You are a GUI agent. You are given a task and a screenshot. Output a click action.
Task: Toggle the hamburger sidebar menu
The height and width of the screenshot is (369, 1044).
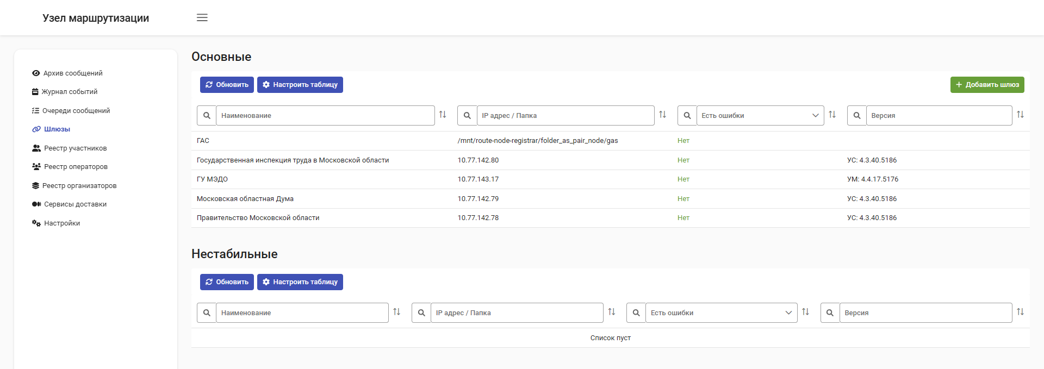202,17
